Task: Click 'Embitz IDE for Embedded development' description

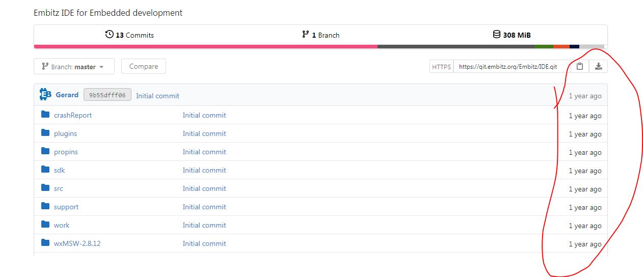Action: click(x=108, y=13)
